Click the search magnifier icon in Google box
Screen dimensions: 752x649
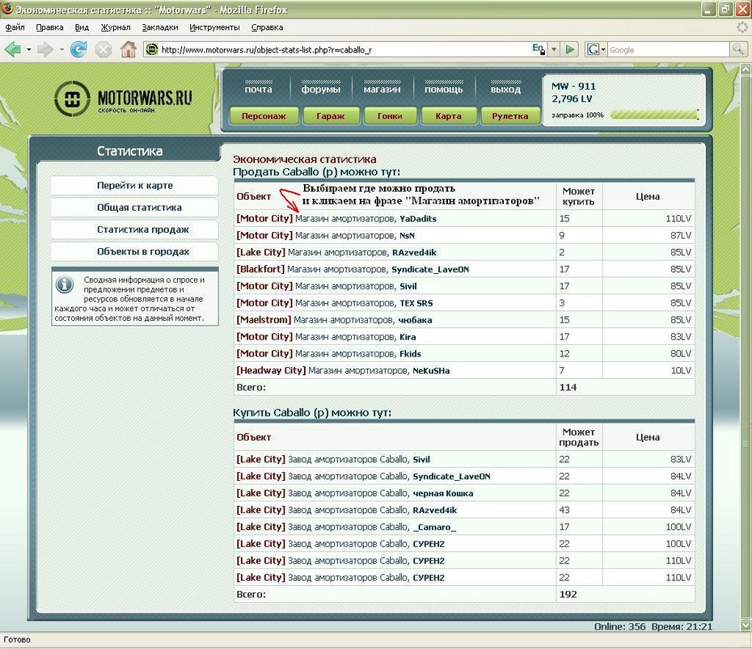click(x=738, y=48)
